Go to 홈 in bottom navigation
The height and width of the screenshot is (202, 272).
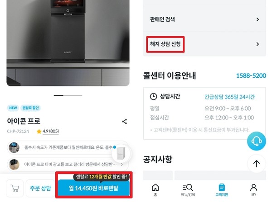[155, 190]
